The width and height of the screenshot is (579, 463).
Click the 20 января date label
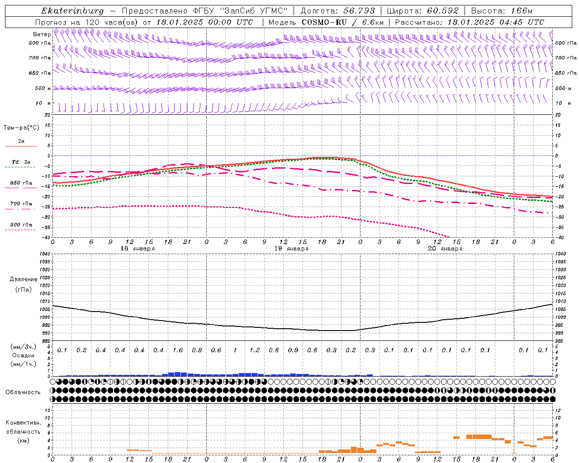445,249
